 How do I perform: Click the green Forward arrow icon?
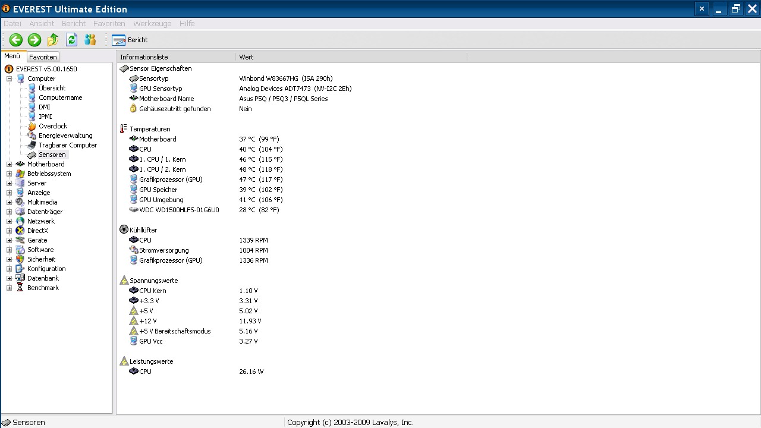pos(34,40)
